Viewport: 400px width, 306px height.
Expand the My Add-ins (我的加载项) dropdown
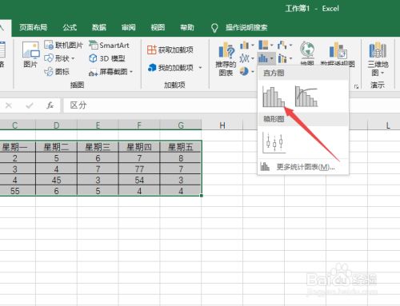200,68
